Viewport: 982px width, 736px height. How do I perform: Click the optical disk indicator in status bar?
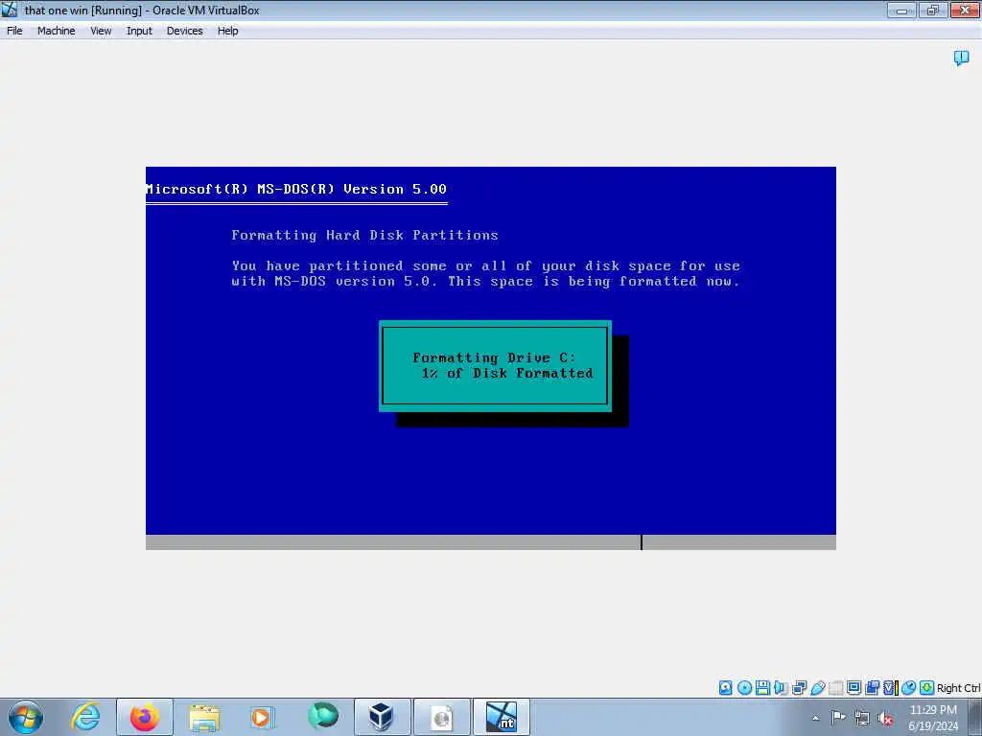744,688
